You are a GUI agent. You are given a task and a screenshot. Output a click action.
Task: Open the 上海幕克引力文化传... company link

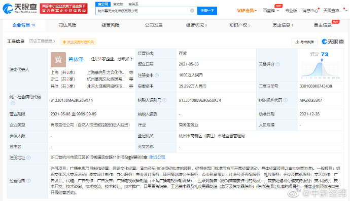pyautogui.click(x=106, y=72)
